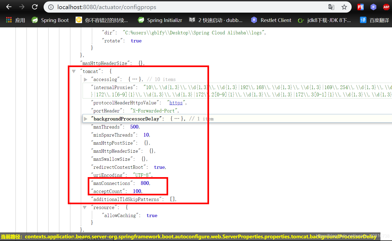Viewport: 392px width, 241px height.
Task: Click the "uriEncoding" key
Action: [108, 175]
